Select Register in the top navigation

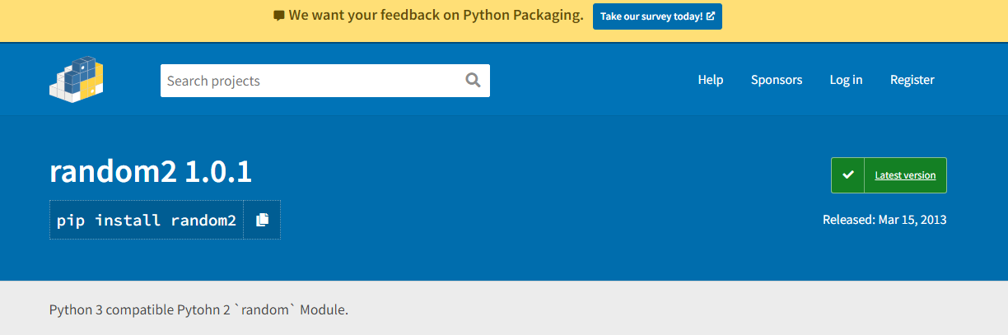pyautogui.click(x=912, y=80)
